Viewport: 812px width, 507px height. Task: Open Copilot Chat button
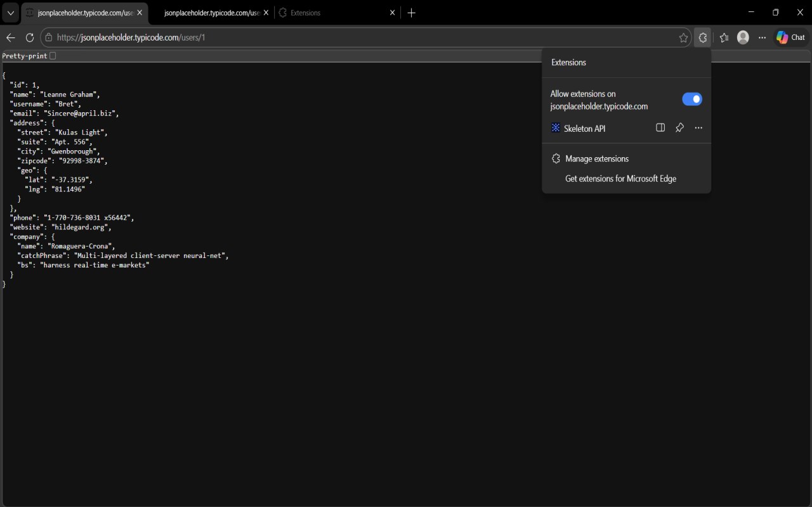click(791, 37)
